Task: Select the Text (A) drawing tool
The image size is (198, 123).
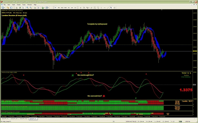Action: pyautogui.click(x=80, y=8)
